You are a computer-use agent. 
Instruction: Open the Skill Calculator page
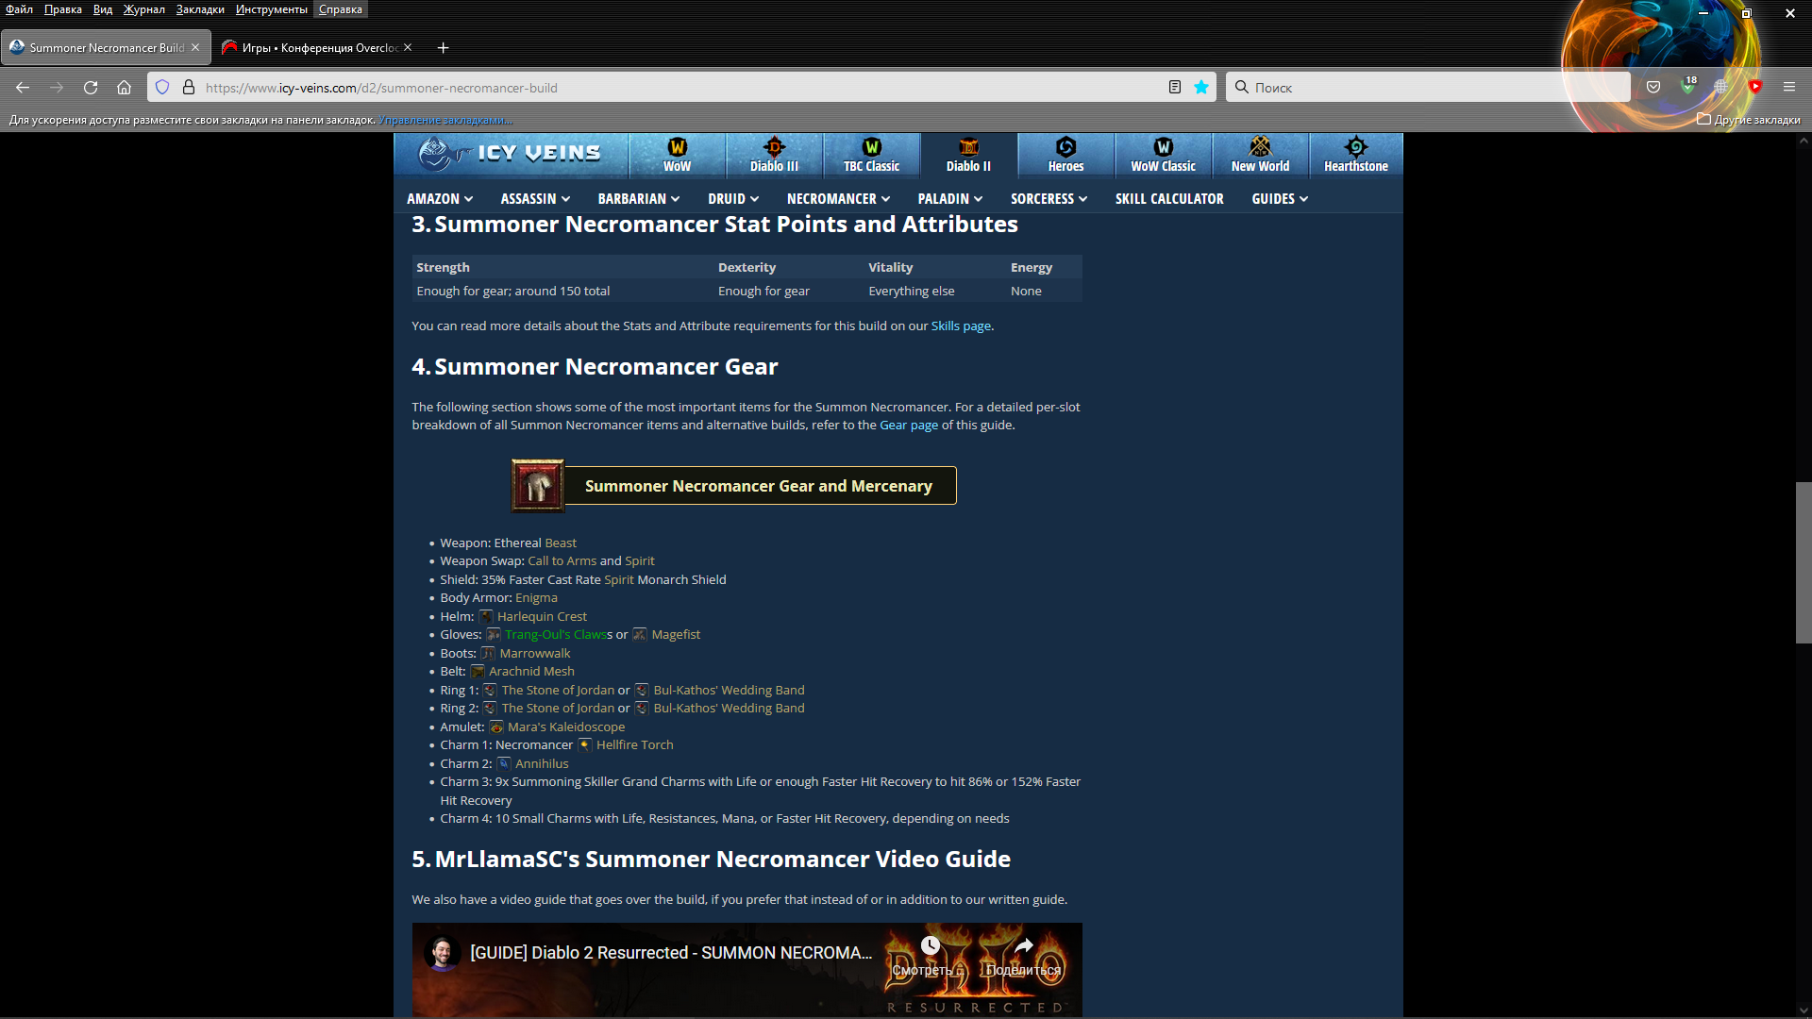1169,199
